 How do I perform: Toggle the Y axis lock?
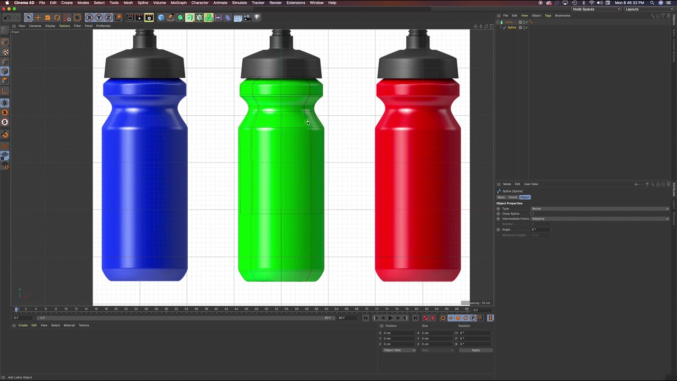(99, 17)
